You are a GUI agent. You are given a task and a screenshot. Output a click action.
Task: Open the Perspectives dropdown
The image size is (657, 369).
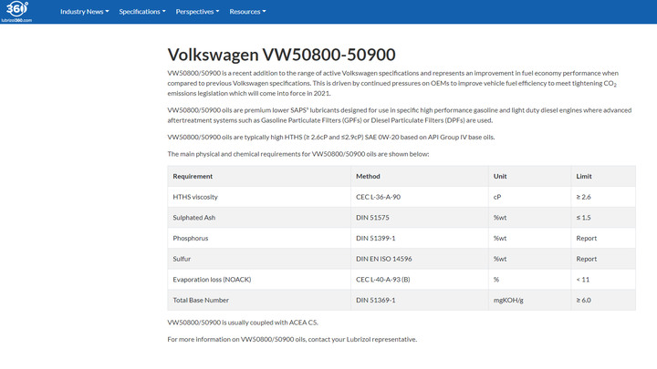[x=197, y=12]
